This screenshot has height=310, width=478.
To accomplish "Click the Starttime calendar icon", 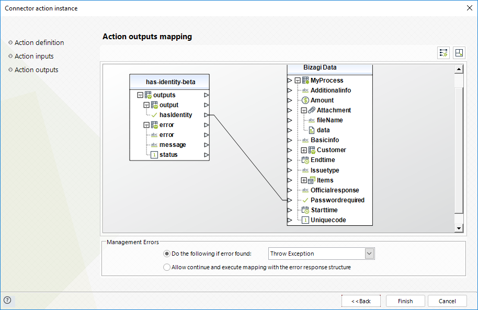I will [305, 210].
